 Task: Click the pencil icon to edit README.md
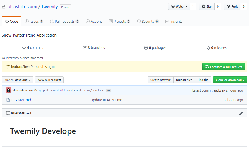coord(241,113)
